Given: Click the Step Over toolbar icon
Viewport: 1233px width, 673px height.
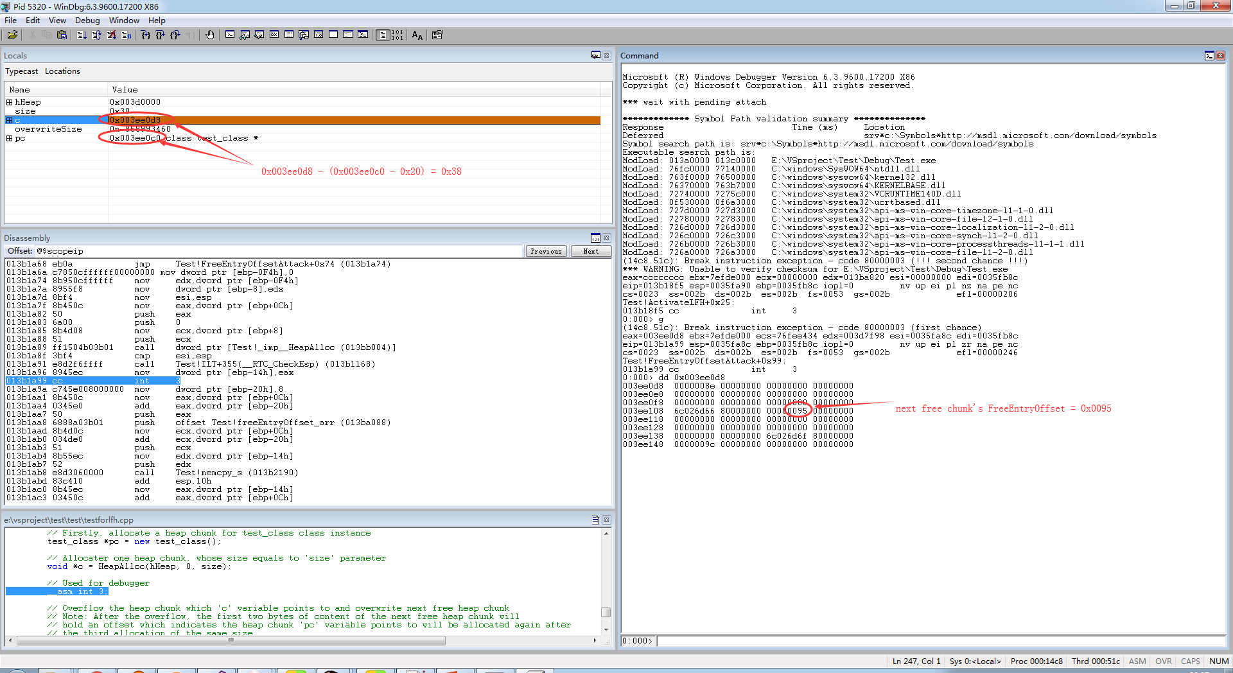Looking at the screenshot, I should [160, 35].
